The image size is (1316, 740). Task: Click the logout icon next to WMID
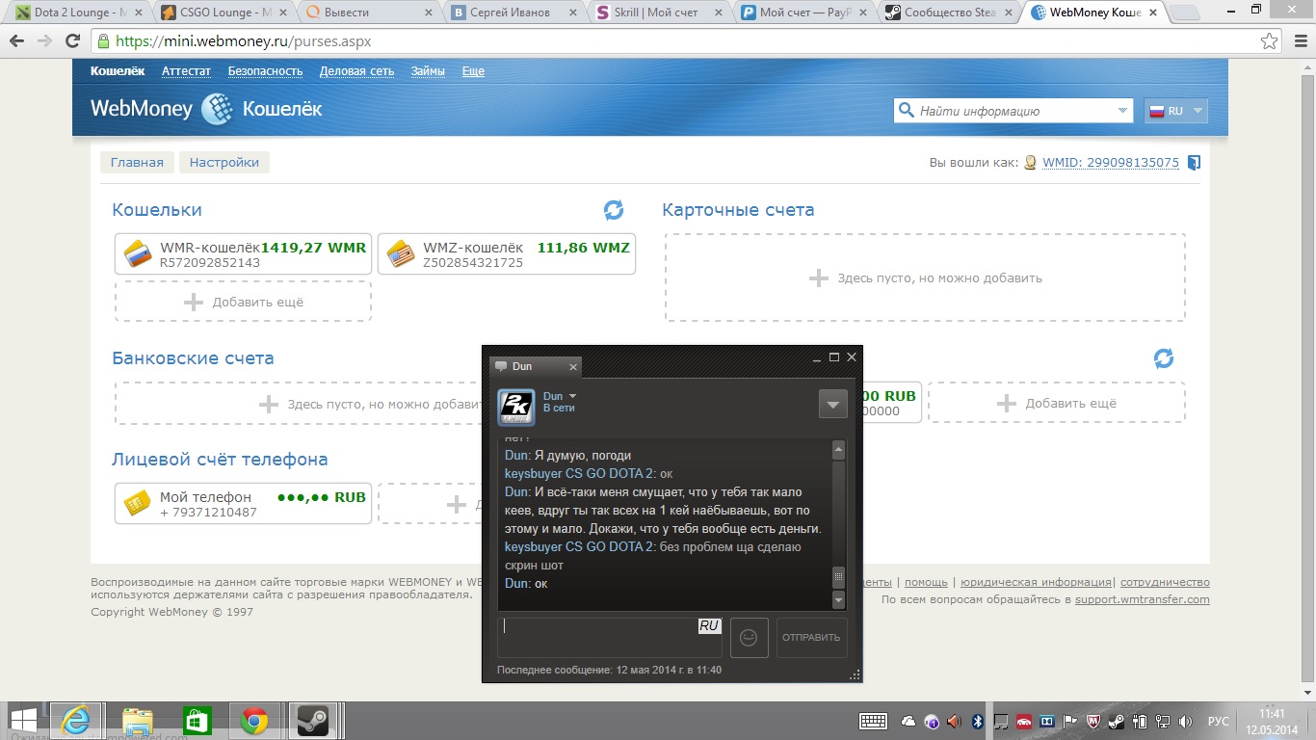click(1195, 163)
